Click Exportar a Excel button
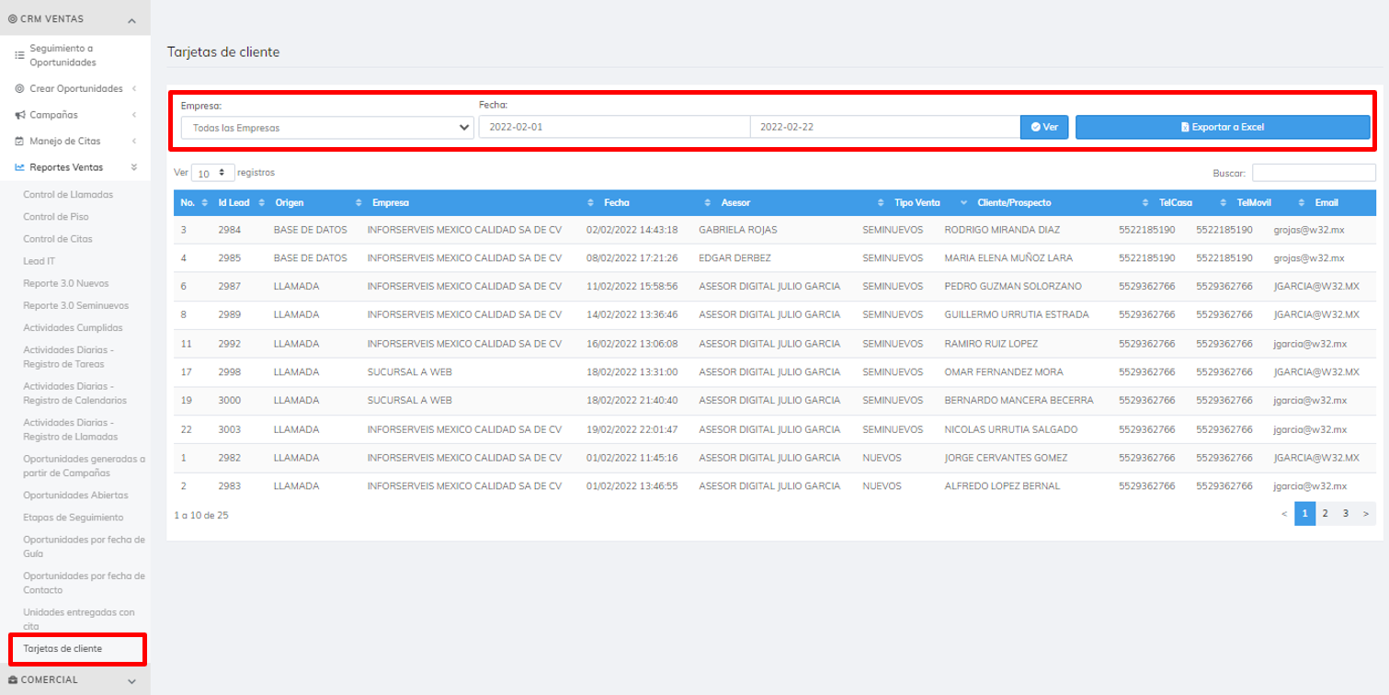 [1222, 127]
